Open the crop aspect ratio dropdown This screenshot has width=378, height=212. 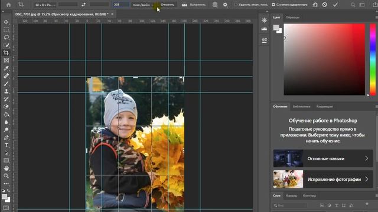[x=45, y=5]
